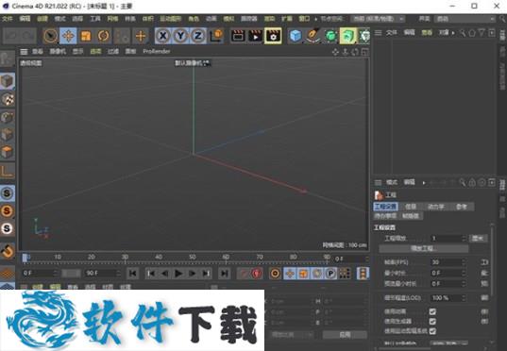This screenshot has width=507, height=351.
Task: Toggle the Z axis lock
Action: pyautogui.click(x=198, y=36)
